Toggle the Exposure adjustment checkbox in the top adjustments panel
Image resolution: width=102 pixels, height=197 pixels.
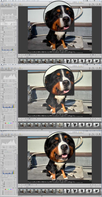[2, 30]
